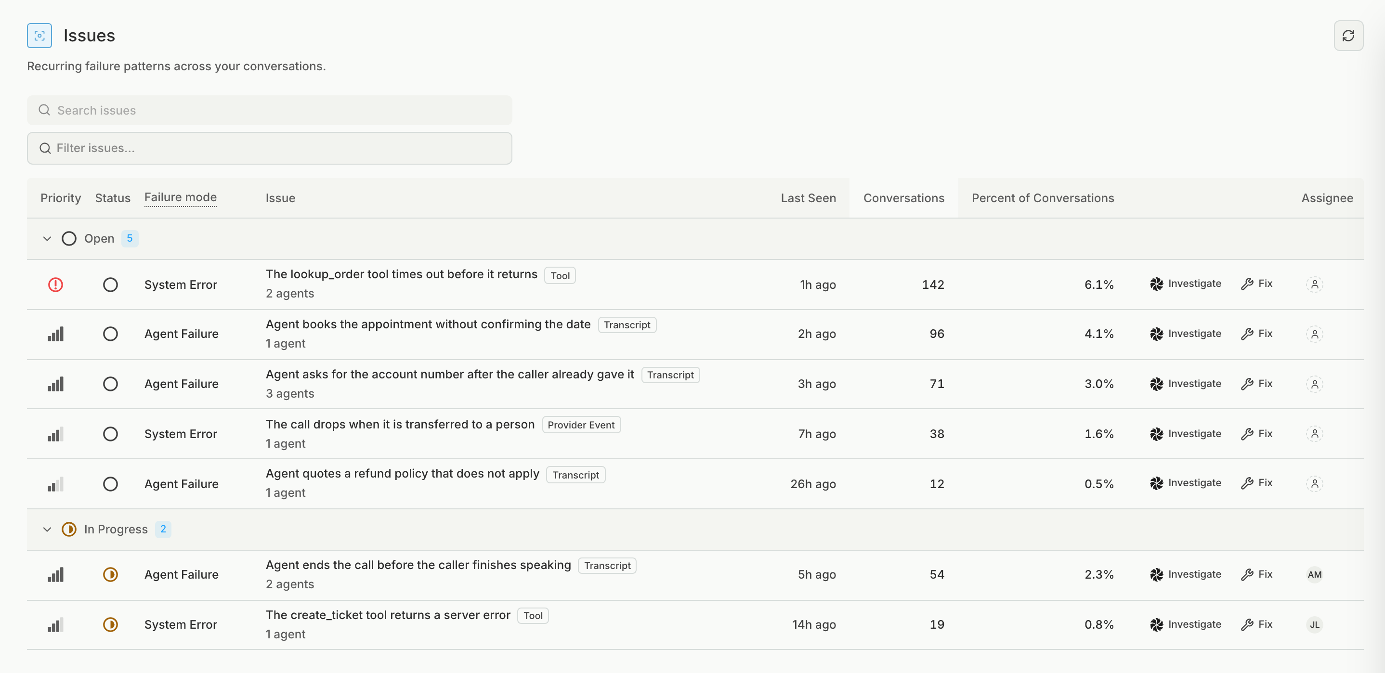Click Failure mode column header
Viewport: 1385px width, 673px height.
(181, 197)
